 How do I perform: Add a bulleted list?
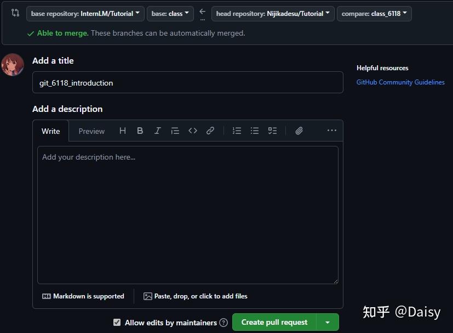point(255,131)
